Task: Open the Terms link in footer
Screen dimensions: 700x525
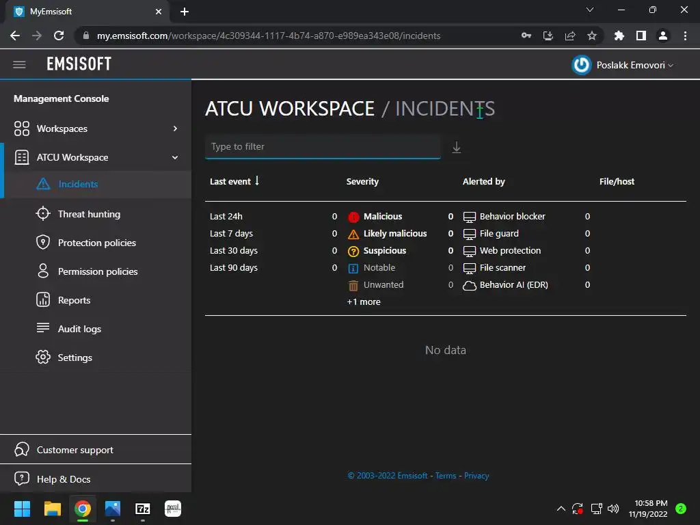Action: tap(446, 476)
